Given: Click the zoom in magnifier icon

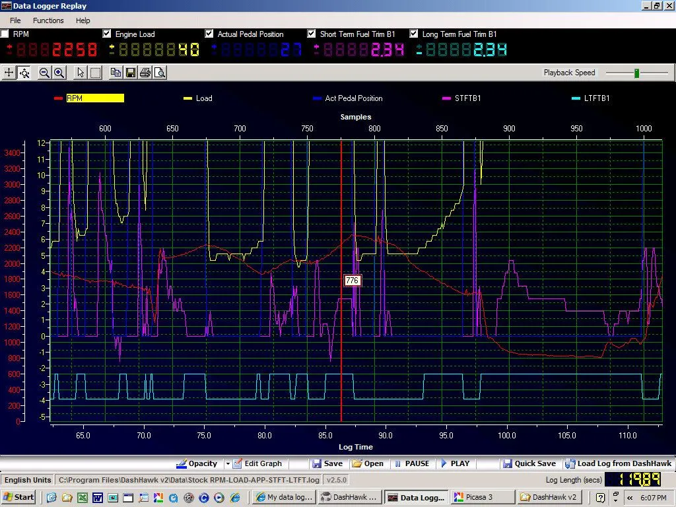Looking at the screenshot, I should [59, 73].
